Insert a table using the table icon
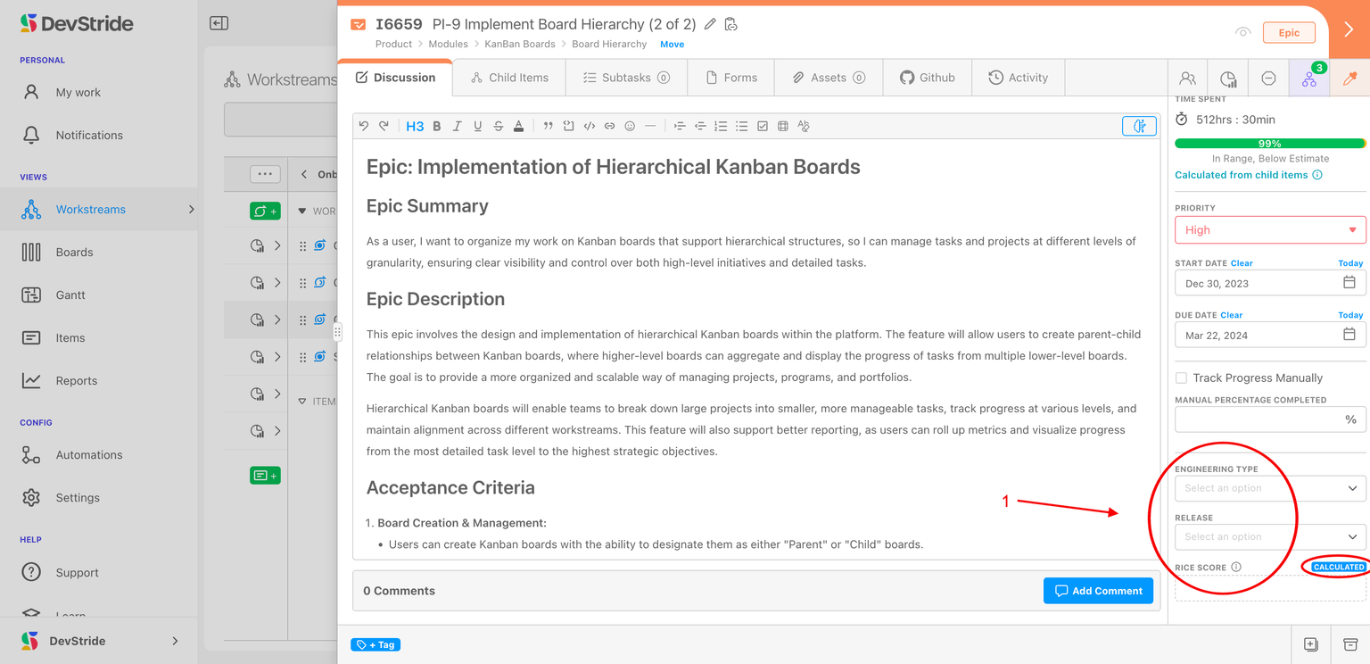This screenshot has width=1370, height=664. tap(782, 126)
